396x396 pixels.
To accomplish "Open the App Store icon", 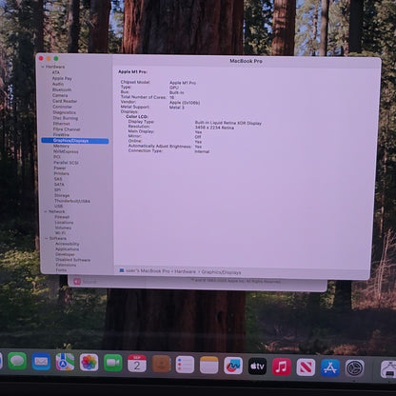I will [330, 367].
